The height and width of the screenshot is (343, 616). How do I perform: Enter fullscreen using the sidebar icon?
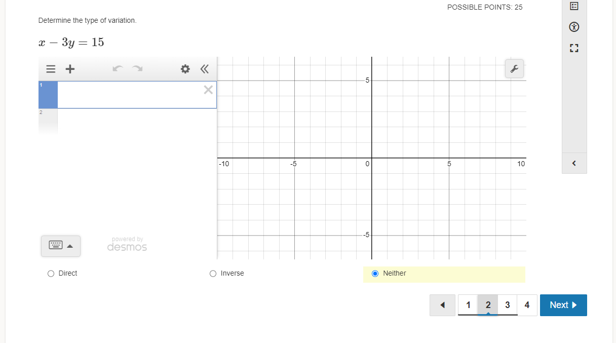(573, 48)
